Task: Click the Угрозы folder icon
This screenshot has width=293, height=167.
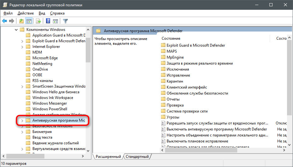Action: 163,117
